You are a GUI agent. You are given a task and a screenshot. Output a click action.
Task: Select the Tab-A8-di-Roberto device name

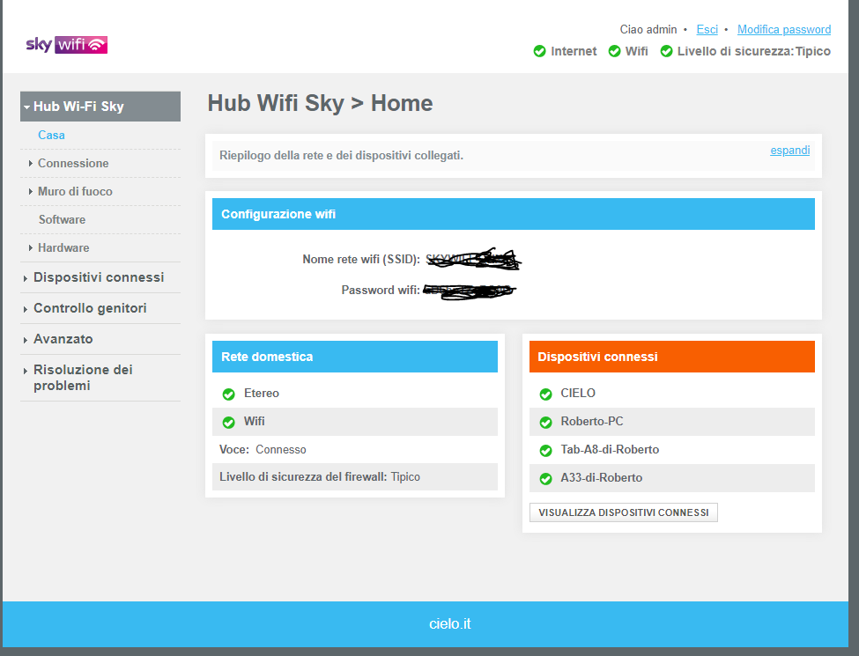click(610, 450)
